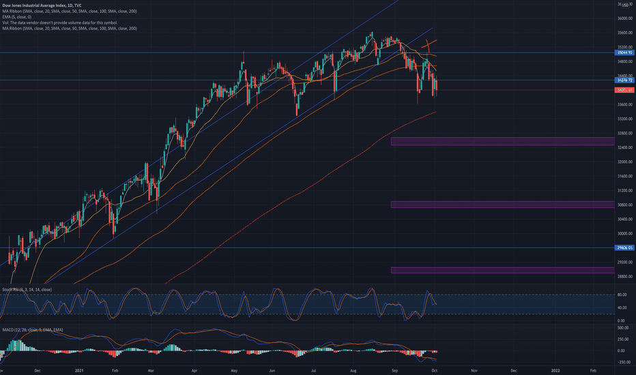Click the 500.00 level on MACD scale
Screen dimensions: 636x375
point(623,327)
